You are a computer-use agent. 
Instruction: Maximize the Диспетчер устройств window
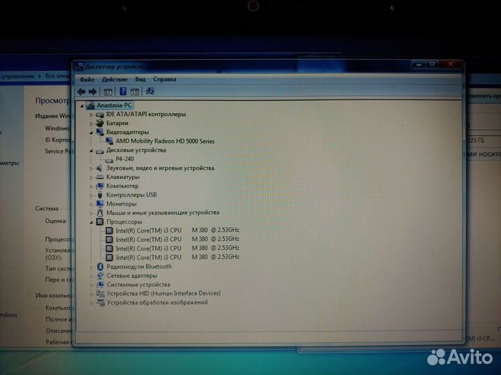tap(432, 65)
